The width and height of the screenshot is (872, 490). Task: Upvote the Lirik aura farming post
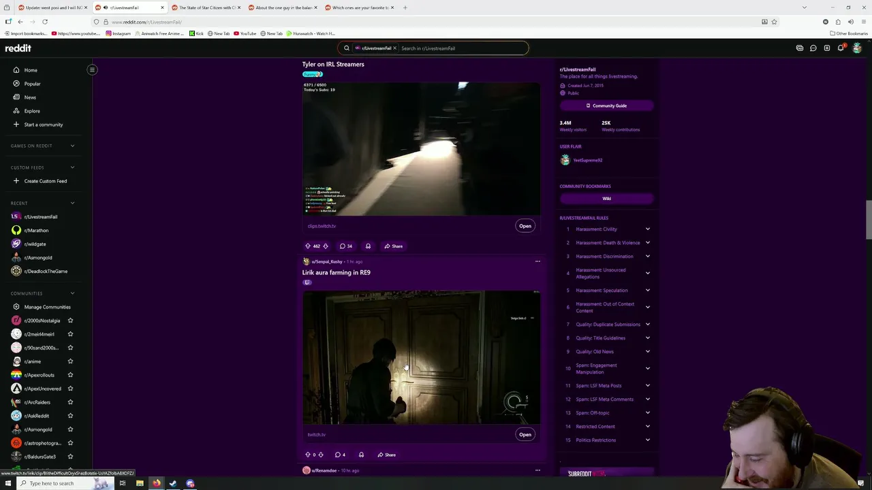point(308,455)
